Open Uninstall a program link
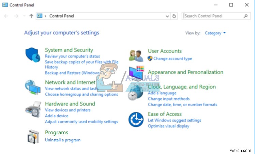 pyautogui.click(x=63, y=140)
